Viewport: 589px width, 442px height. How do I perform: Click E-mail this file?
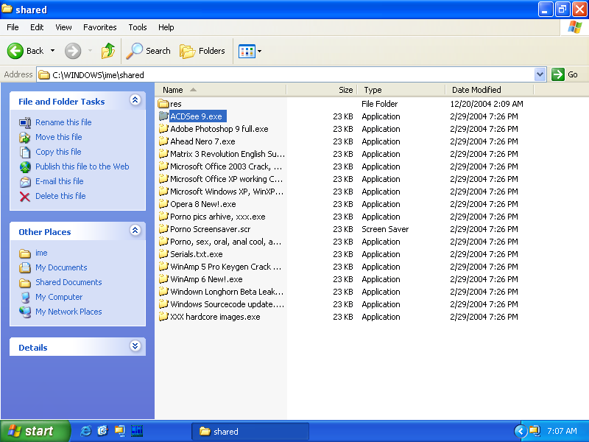click(60, 181)
